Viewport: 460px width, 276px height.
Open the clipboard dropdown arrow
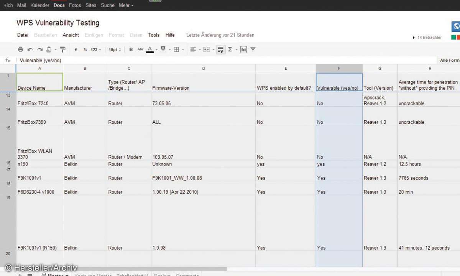pyautogui.click(x=55, y=50)
